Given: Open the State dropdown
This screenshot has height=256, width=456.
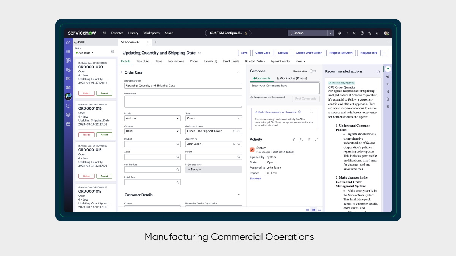Looking at the screenshot, I should click(x=213, y=118).
